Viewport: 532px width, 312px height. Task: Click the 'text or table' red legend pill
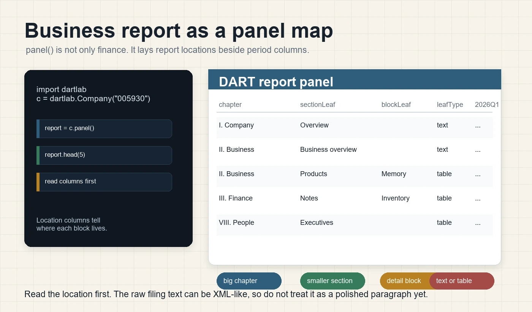pos(462,281)
